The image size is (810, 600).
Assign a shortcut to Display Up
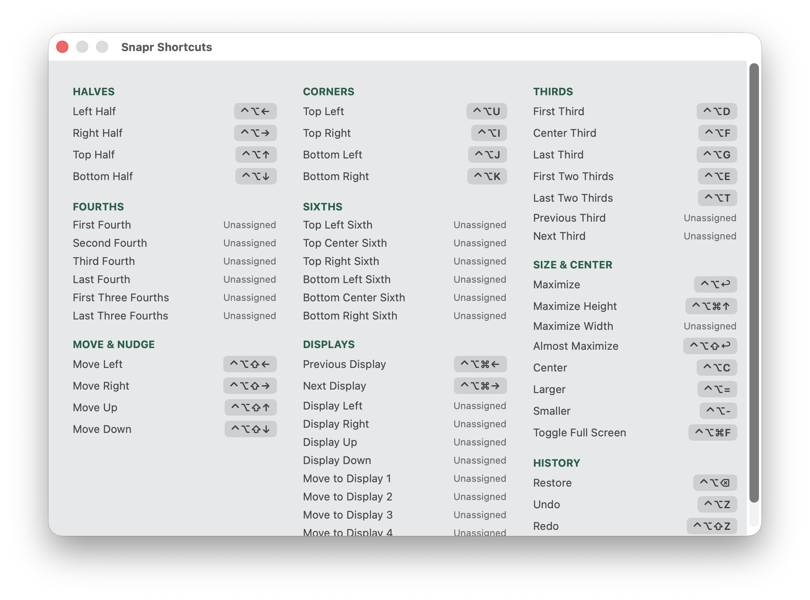[480, 442]
